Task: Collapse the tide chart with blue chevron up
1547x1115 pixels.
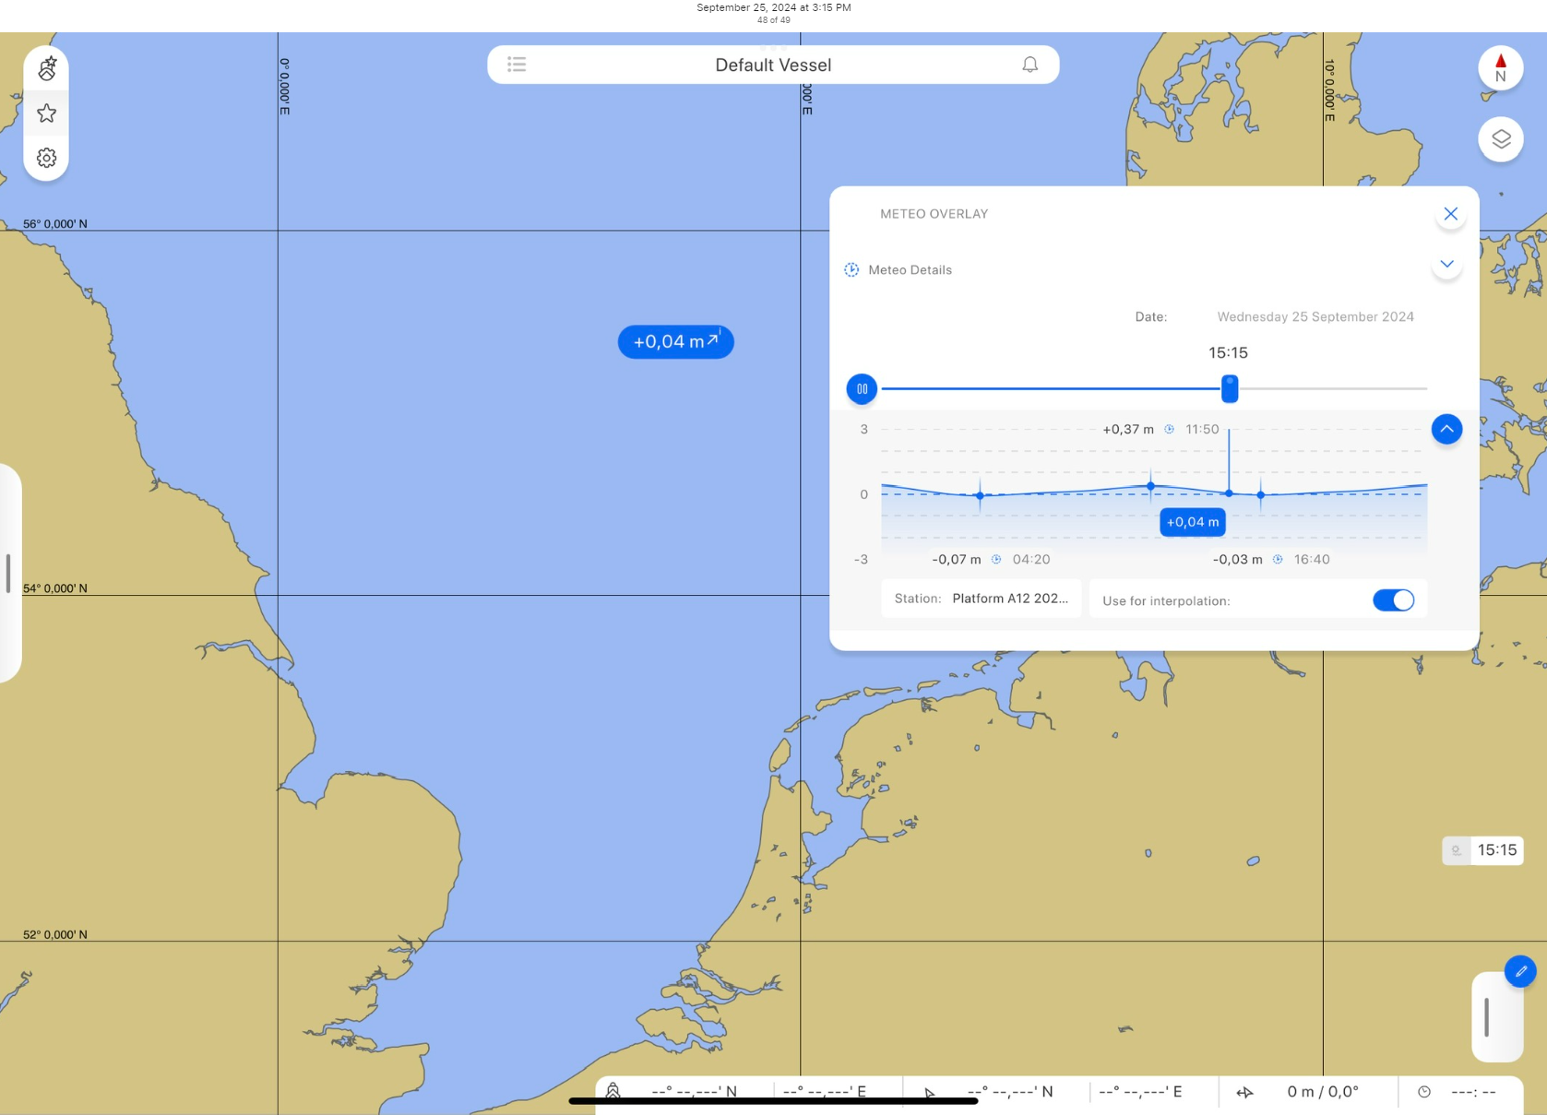Action: [x=1446, y=429]
